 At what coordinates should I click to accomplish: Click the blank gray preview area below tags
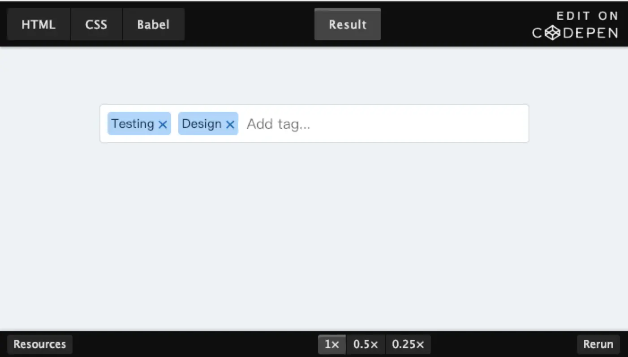coord(314,237)
